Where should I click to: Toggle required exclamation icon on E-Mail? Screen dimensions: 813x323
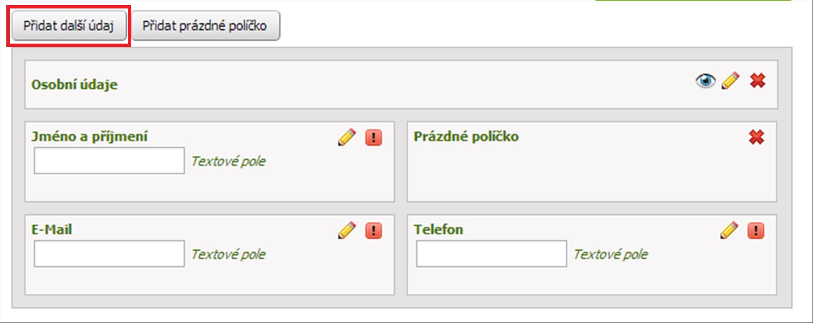pos(373,231)
